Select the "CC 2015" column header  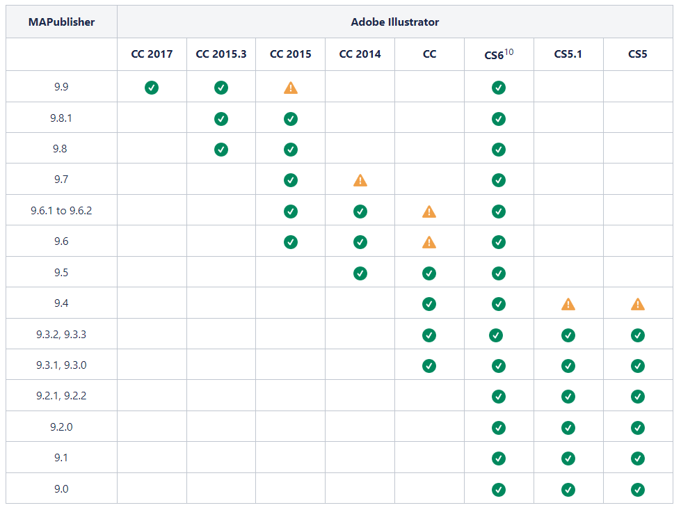click(291, 54)
